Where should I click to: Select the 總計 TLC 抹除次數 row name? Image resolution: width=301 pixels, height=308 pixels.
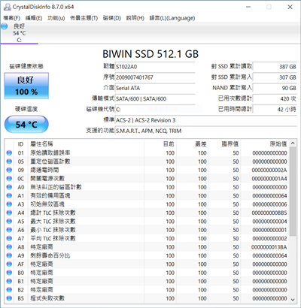53,213
